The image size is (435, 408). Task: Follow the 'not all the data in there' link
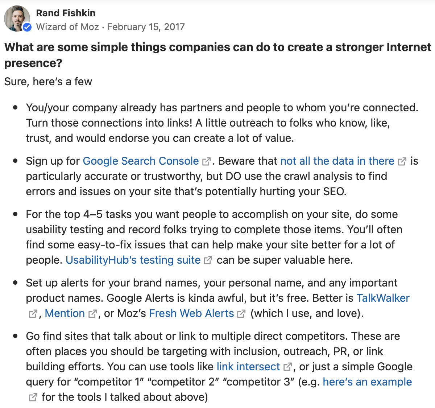337,161
